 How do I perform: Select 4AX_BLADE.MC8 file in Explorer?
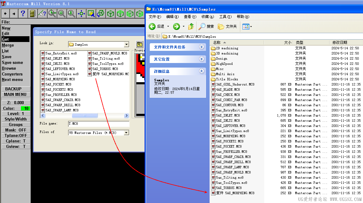tap(228, 89)
